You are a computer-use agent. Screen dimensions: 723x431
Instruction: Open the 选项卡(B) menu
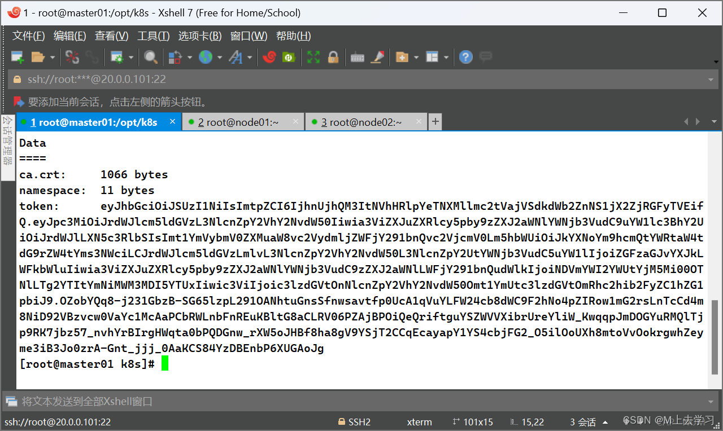click(200, 36)
